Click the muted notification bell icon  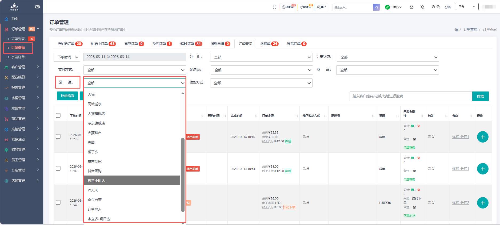422,7
